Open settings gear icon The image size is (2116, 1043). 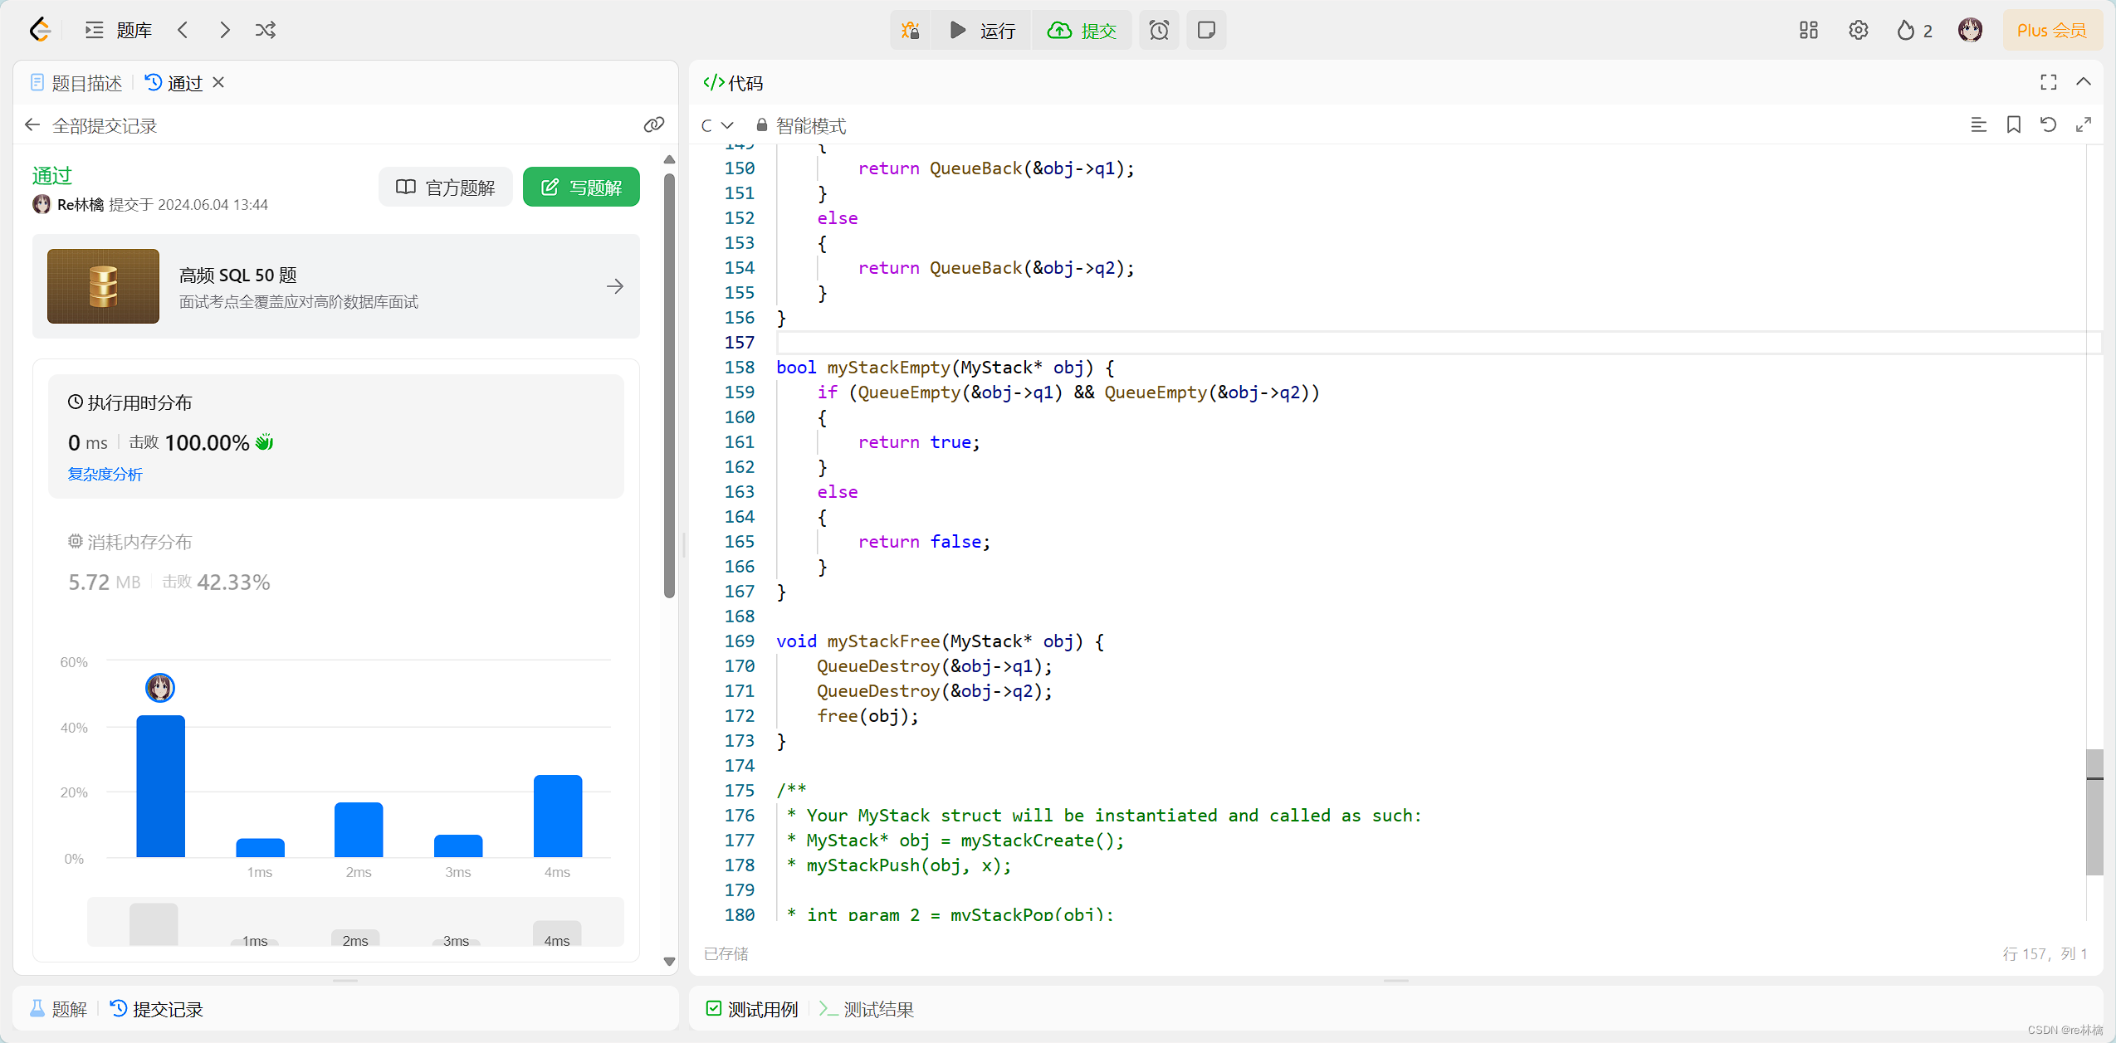coord(1859,31)
